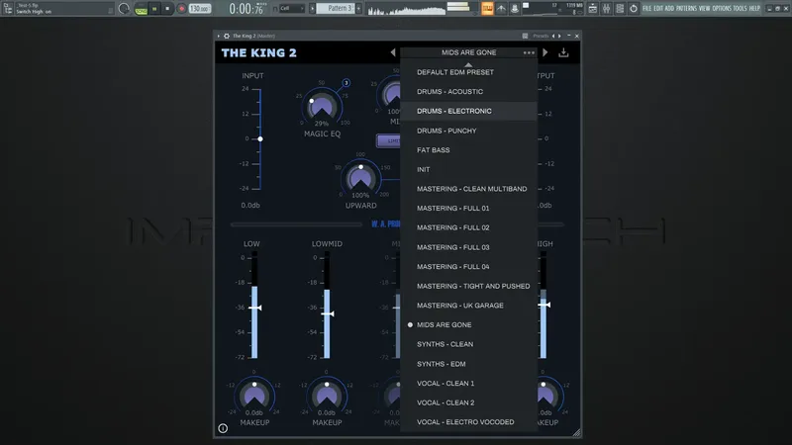The width and height of the screenshot is (792, 445).
Task: Open plugin window arrow menu for The King 2
Action: pyautogui.click(x=218, y=36)
